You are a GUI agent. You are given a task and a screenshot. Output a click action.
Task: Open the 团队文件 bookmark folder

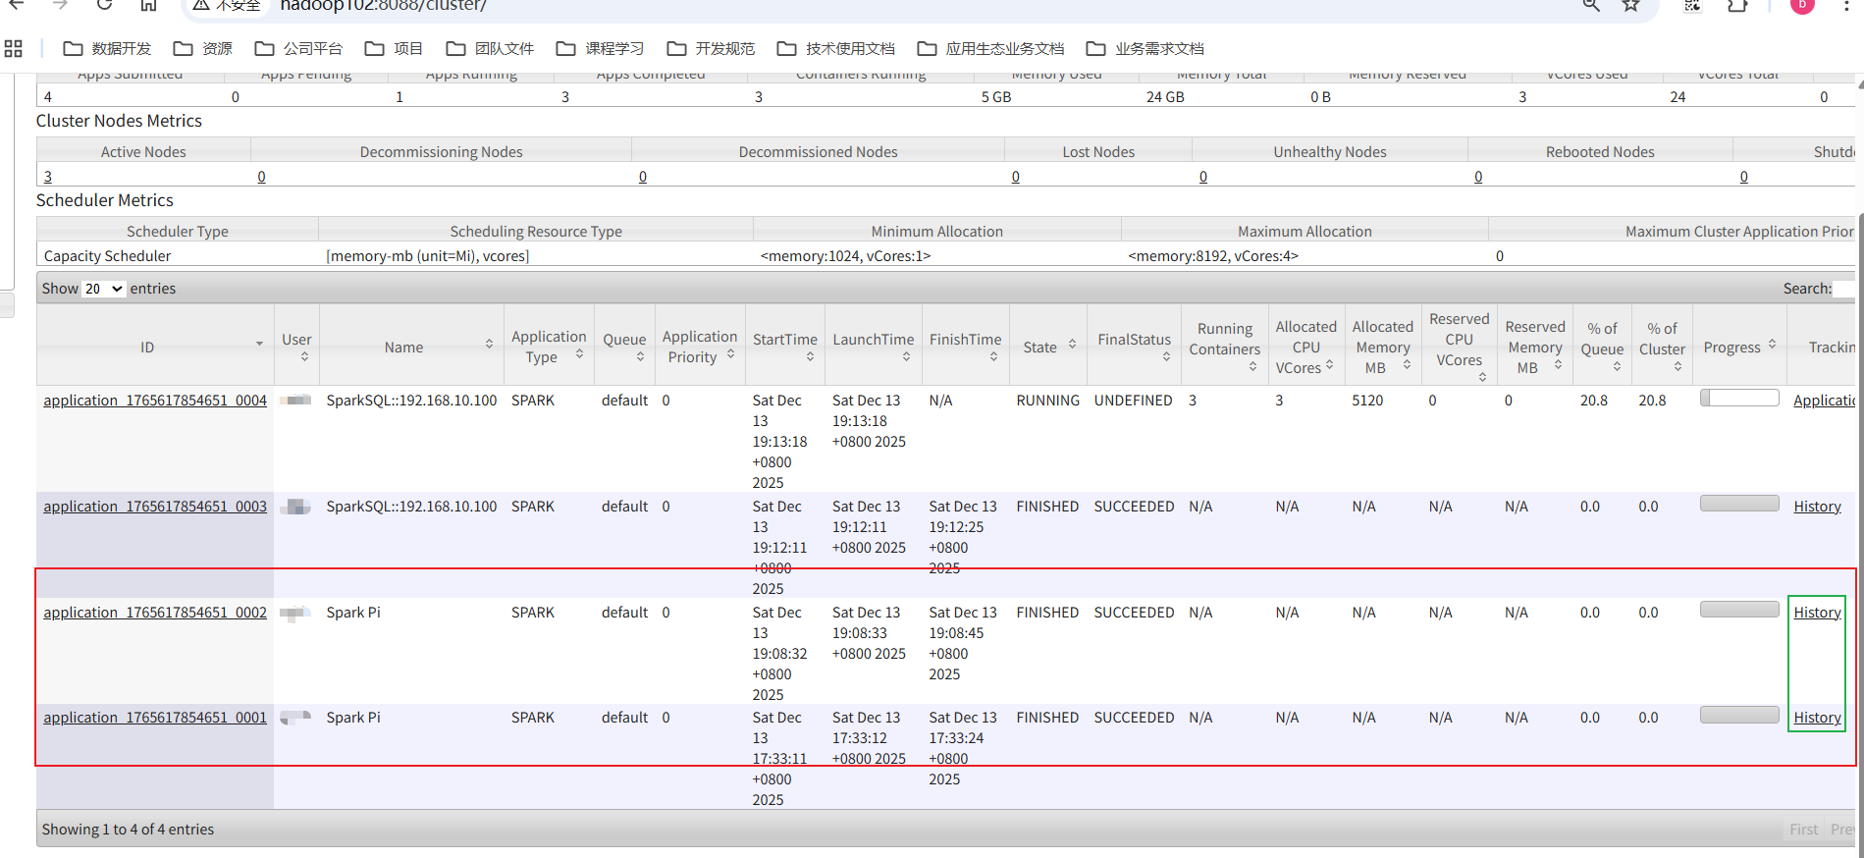(x=490, y=48)
